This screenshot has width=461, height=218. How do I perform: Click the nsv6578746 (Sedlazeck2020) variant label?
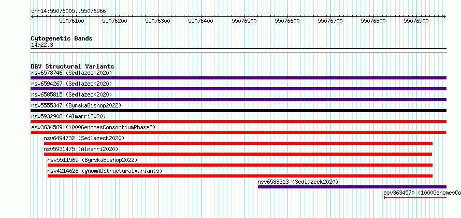(x=71, y=73)
